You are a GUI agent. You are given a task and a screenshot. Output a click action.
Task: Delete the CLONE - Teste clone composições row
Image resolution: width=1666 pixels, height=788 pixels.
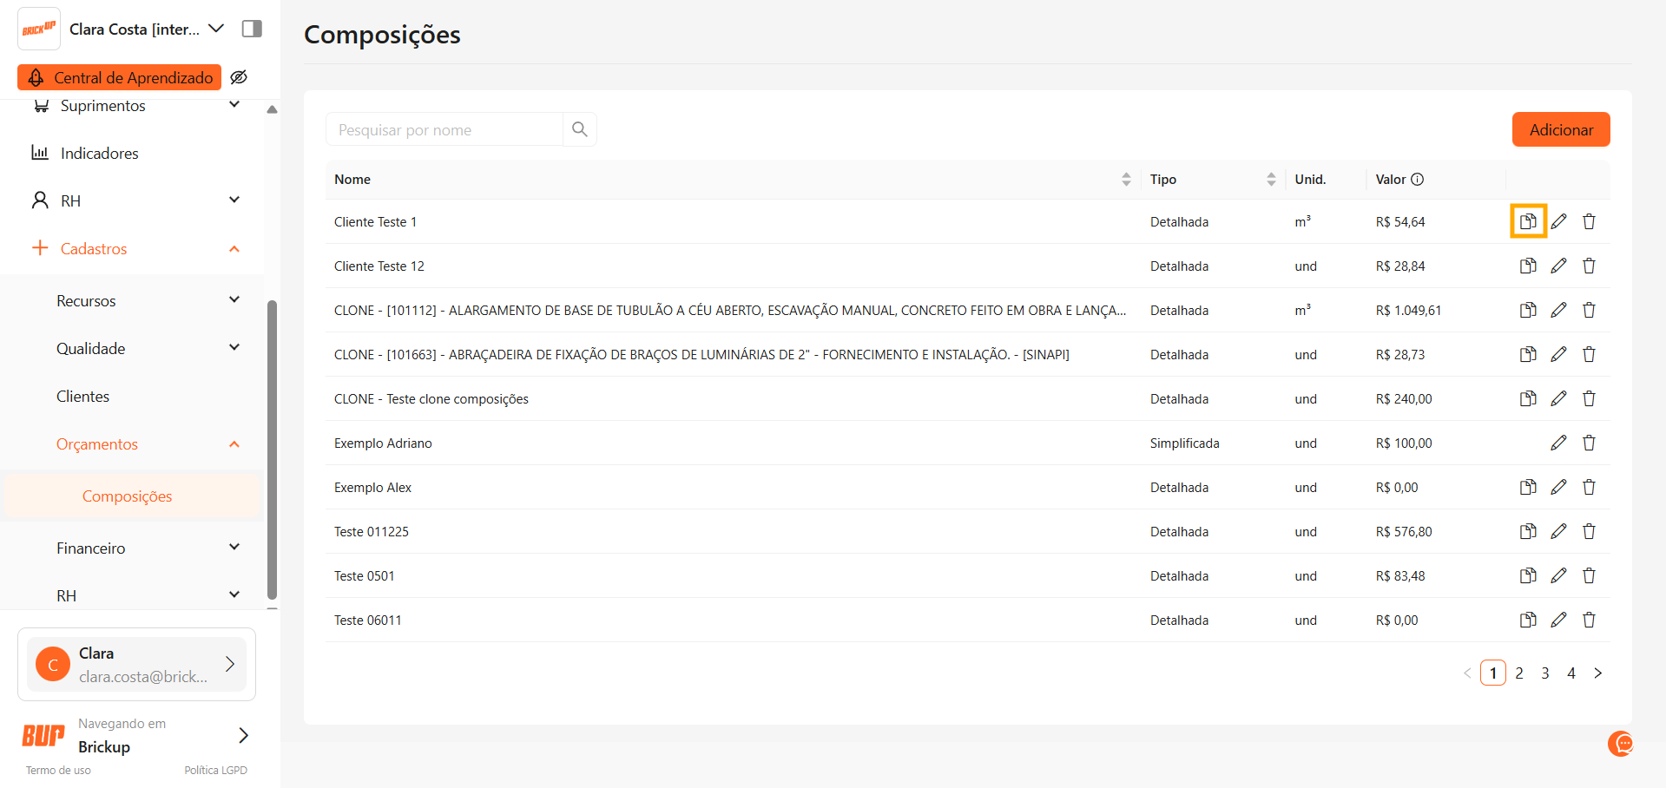(1589, 398)
